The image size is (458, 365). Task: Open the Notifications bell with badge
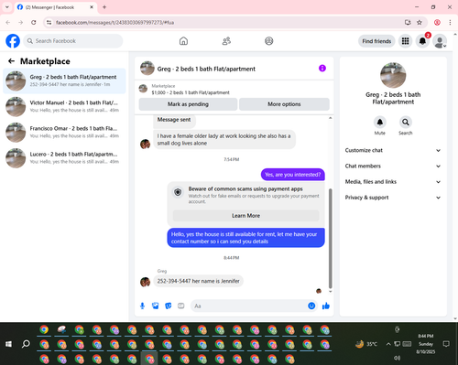pos(422,41)
